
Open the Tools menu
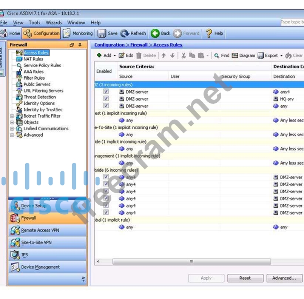pos(34,23)
